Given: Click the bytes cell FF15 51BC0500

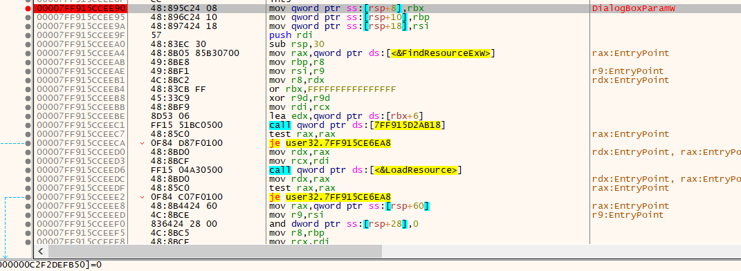Looking at the screenshot, I should [x=186, y=125].
